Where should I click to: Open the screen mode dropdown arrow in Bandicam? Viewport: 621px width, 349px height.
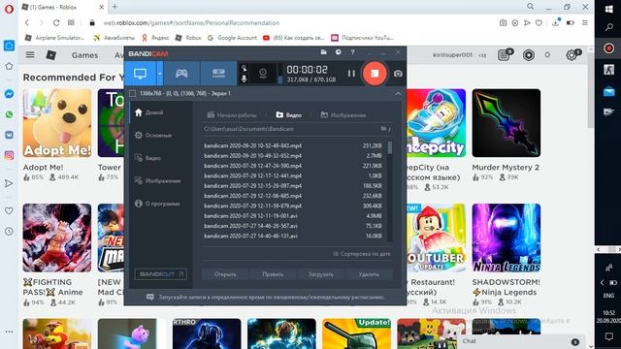tap(159, 74)
